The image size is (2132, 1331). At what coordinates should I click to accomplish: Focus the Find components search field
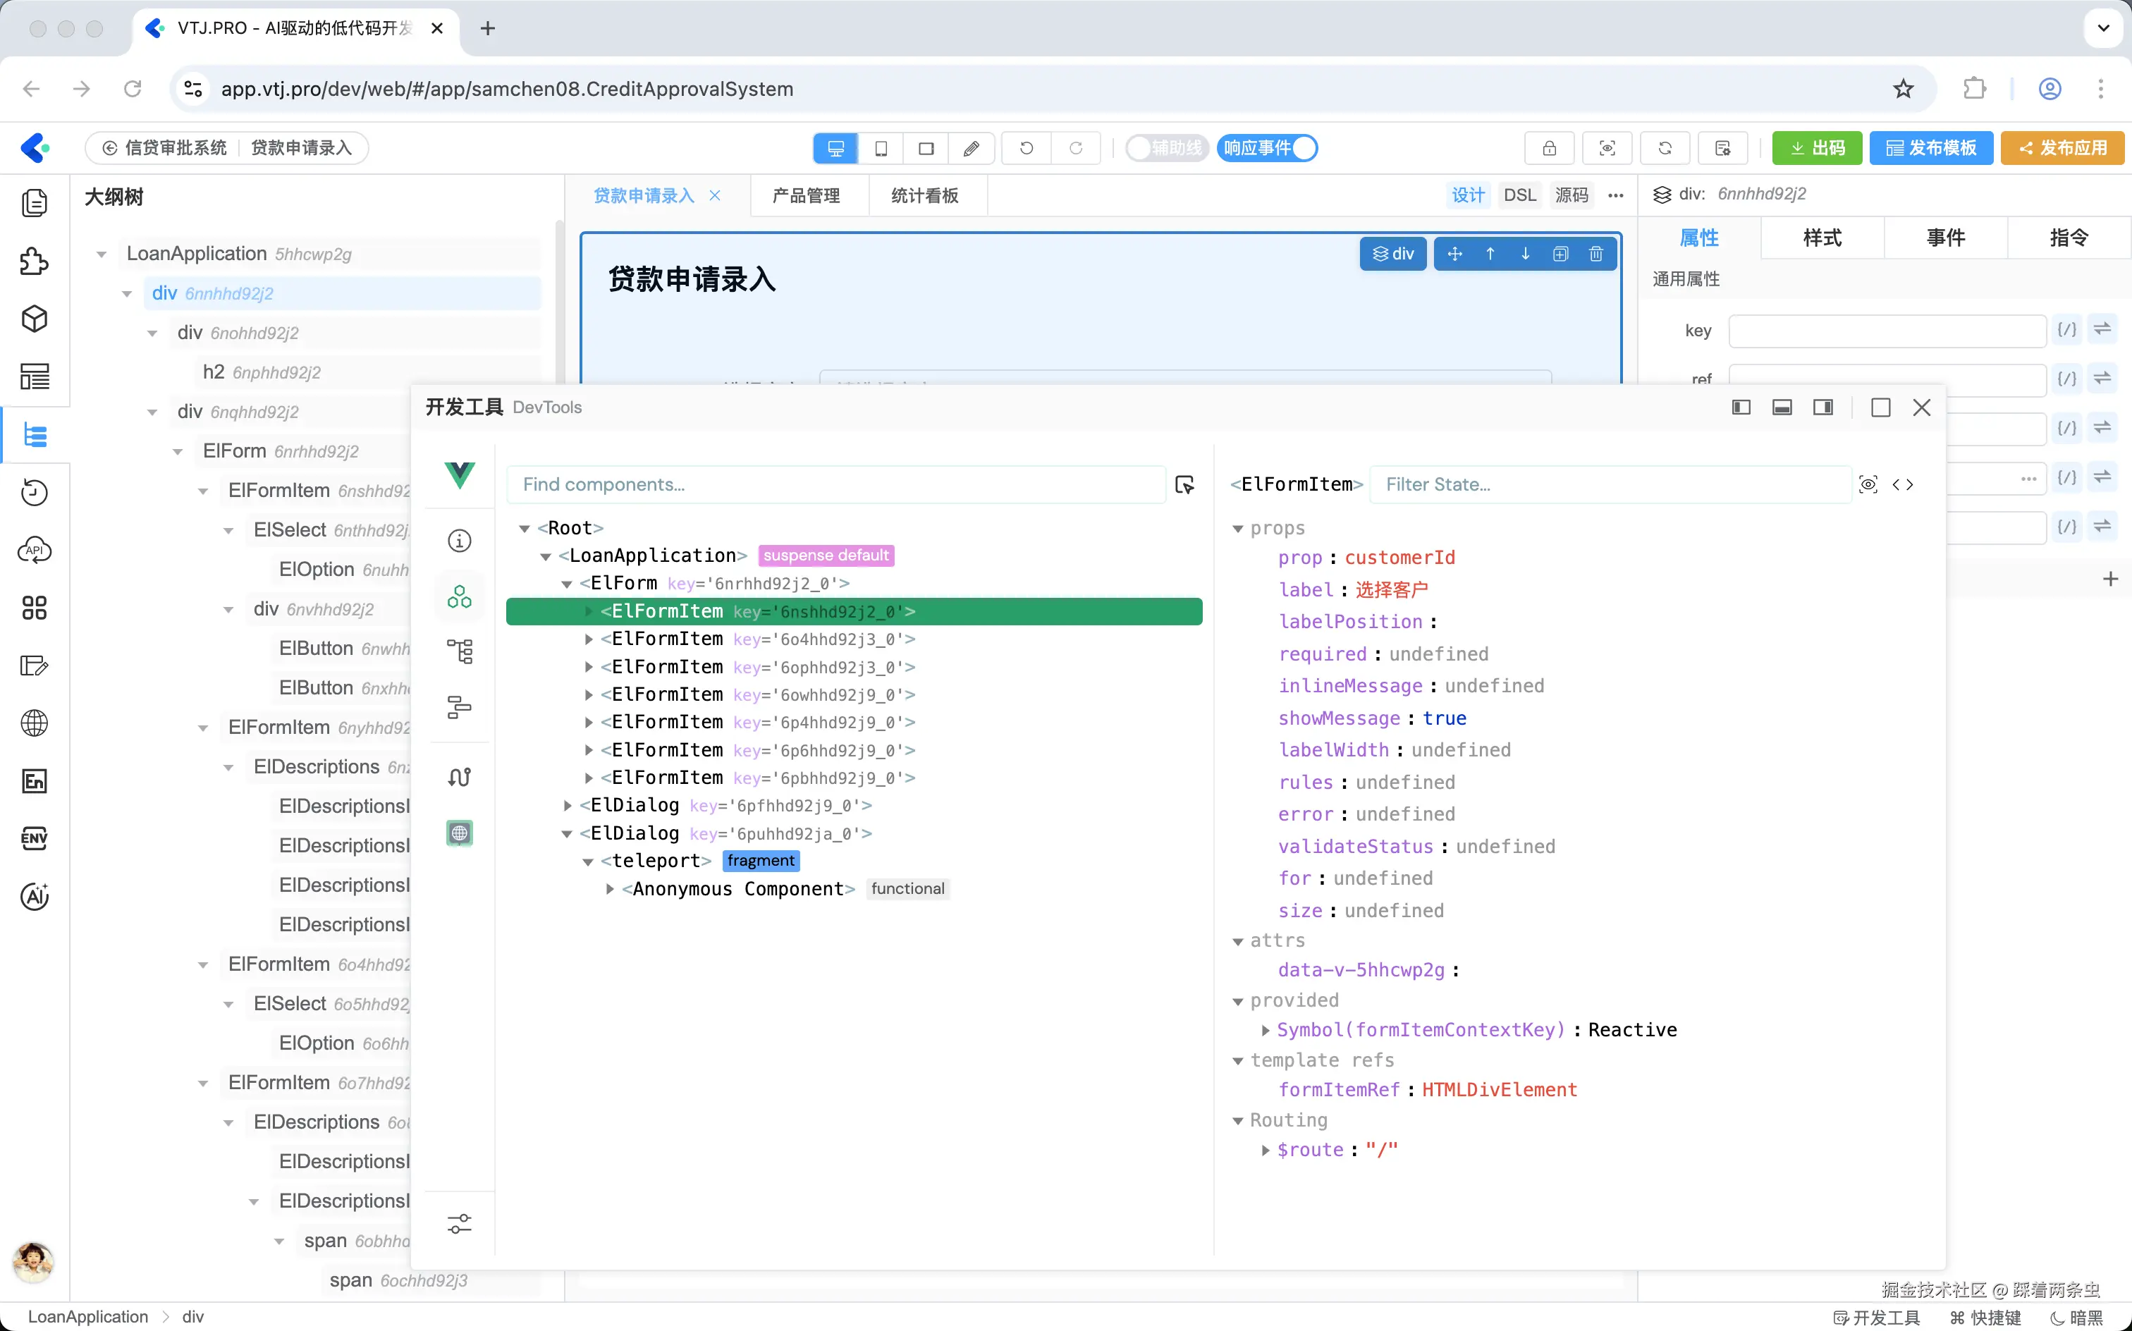tap(835, 485)
